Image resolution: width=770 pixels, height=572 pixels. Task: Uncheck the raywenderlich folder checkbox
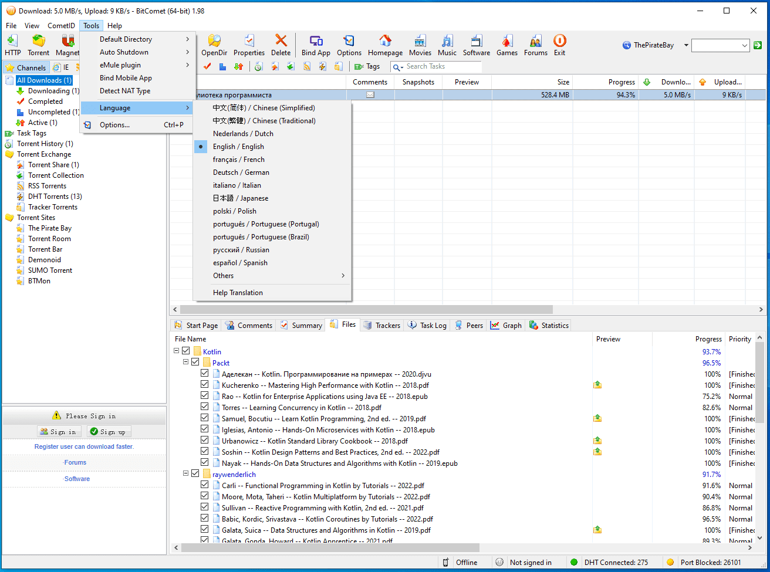pyautogui.click(x=195, y=474)
